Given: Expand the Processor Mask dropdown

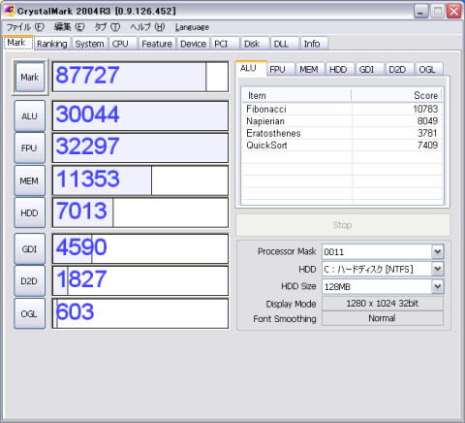Looking at the screenshot, I should (x=438, y=251).
